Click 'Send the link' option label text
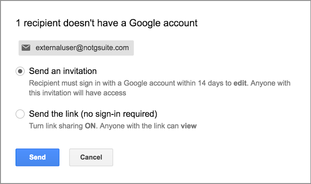The image size is (311, 184). point(54,114)
